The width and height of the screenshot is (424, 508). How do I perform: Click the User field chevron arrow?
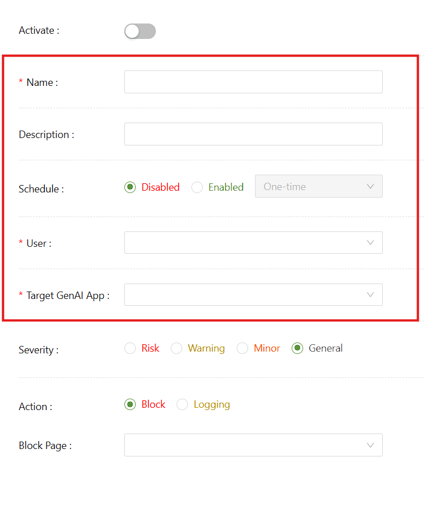(370, 243)
